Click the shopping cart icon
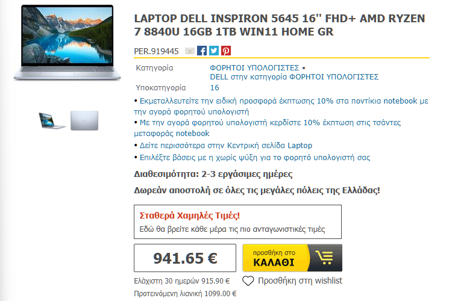The image size is (452, 301). point(324,258)
